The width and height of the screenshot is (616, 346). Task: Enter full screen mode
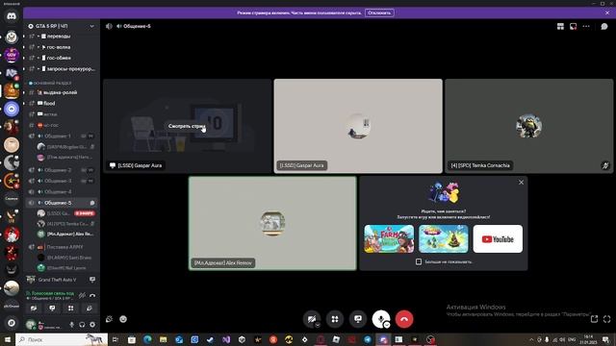tap(607, 319)
